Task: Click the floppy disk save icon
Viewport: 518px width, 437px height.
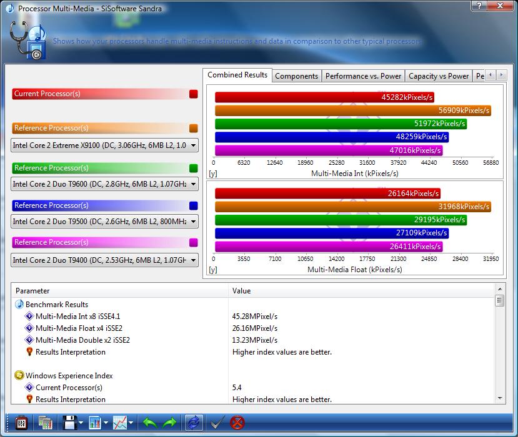Action: [70, 423]
